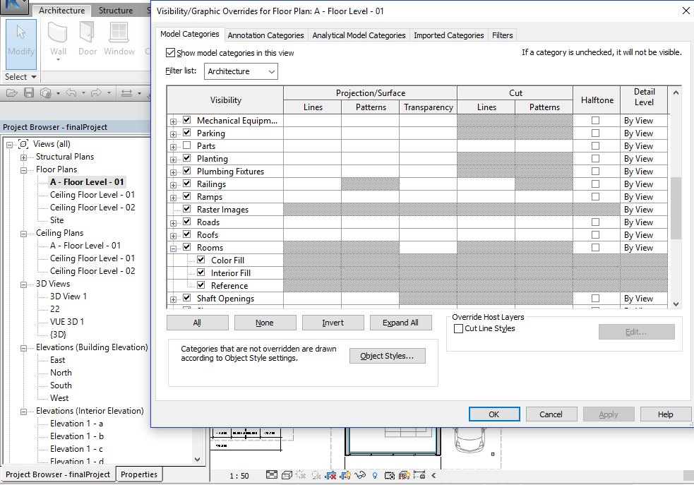The image size is (694, 485).
Task: Toggle the Crop View icon with red X
Action: pyautogui.click(x=330, y=475)
